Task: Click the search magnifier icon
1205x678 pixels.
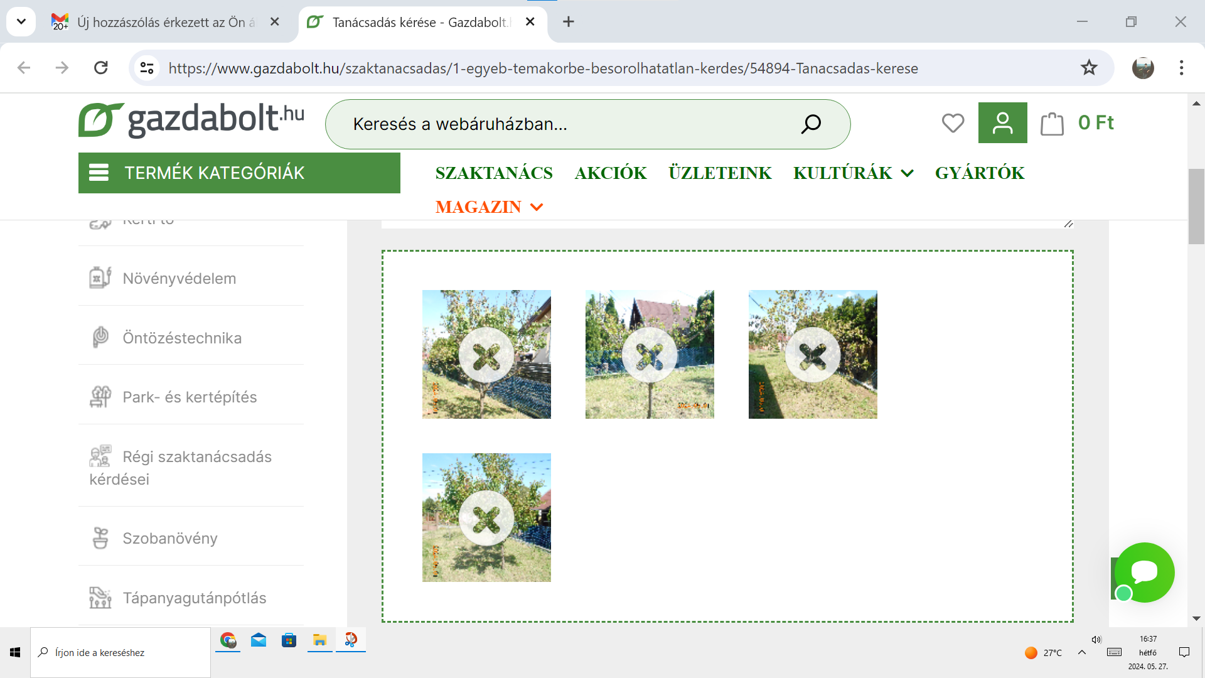Action: tap(811, 124)
